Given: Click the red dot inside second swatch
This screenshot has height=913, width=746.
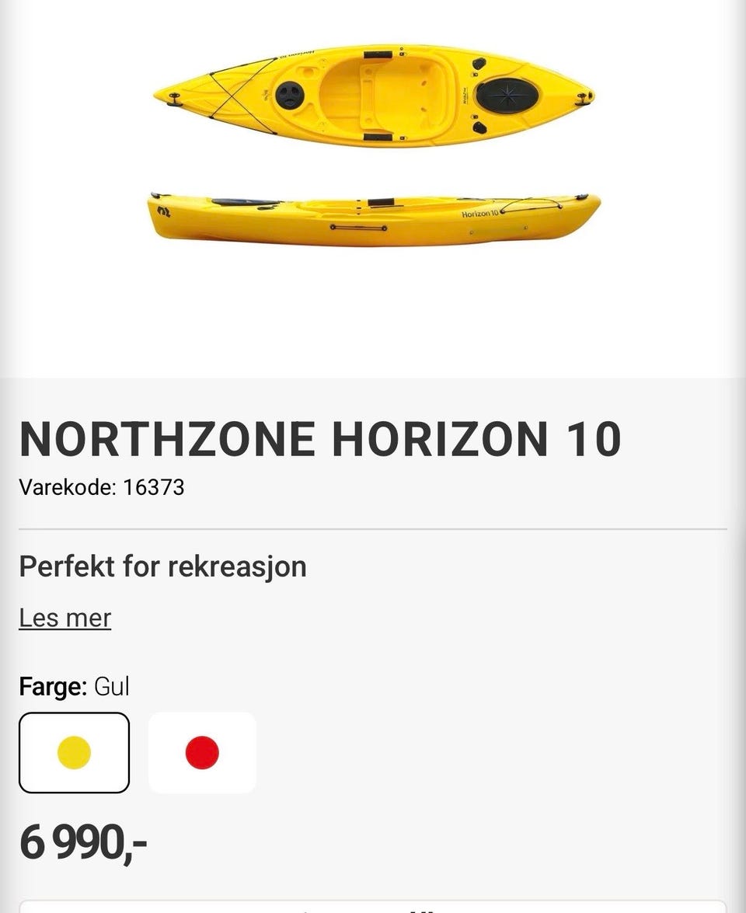Looking at the screenshot, I should pyautogui.click(x=202, y=752).
